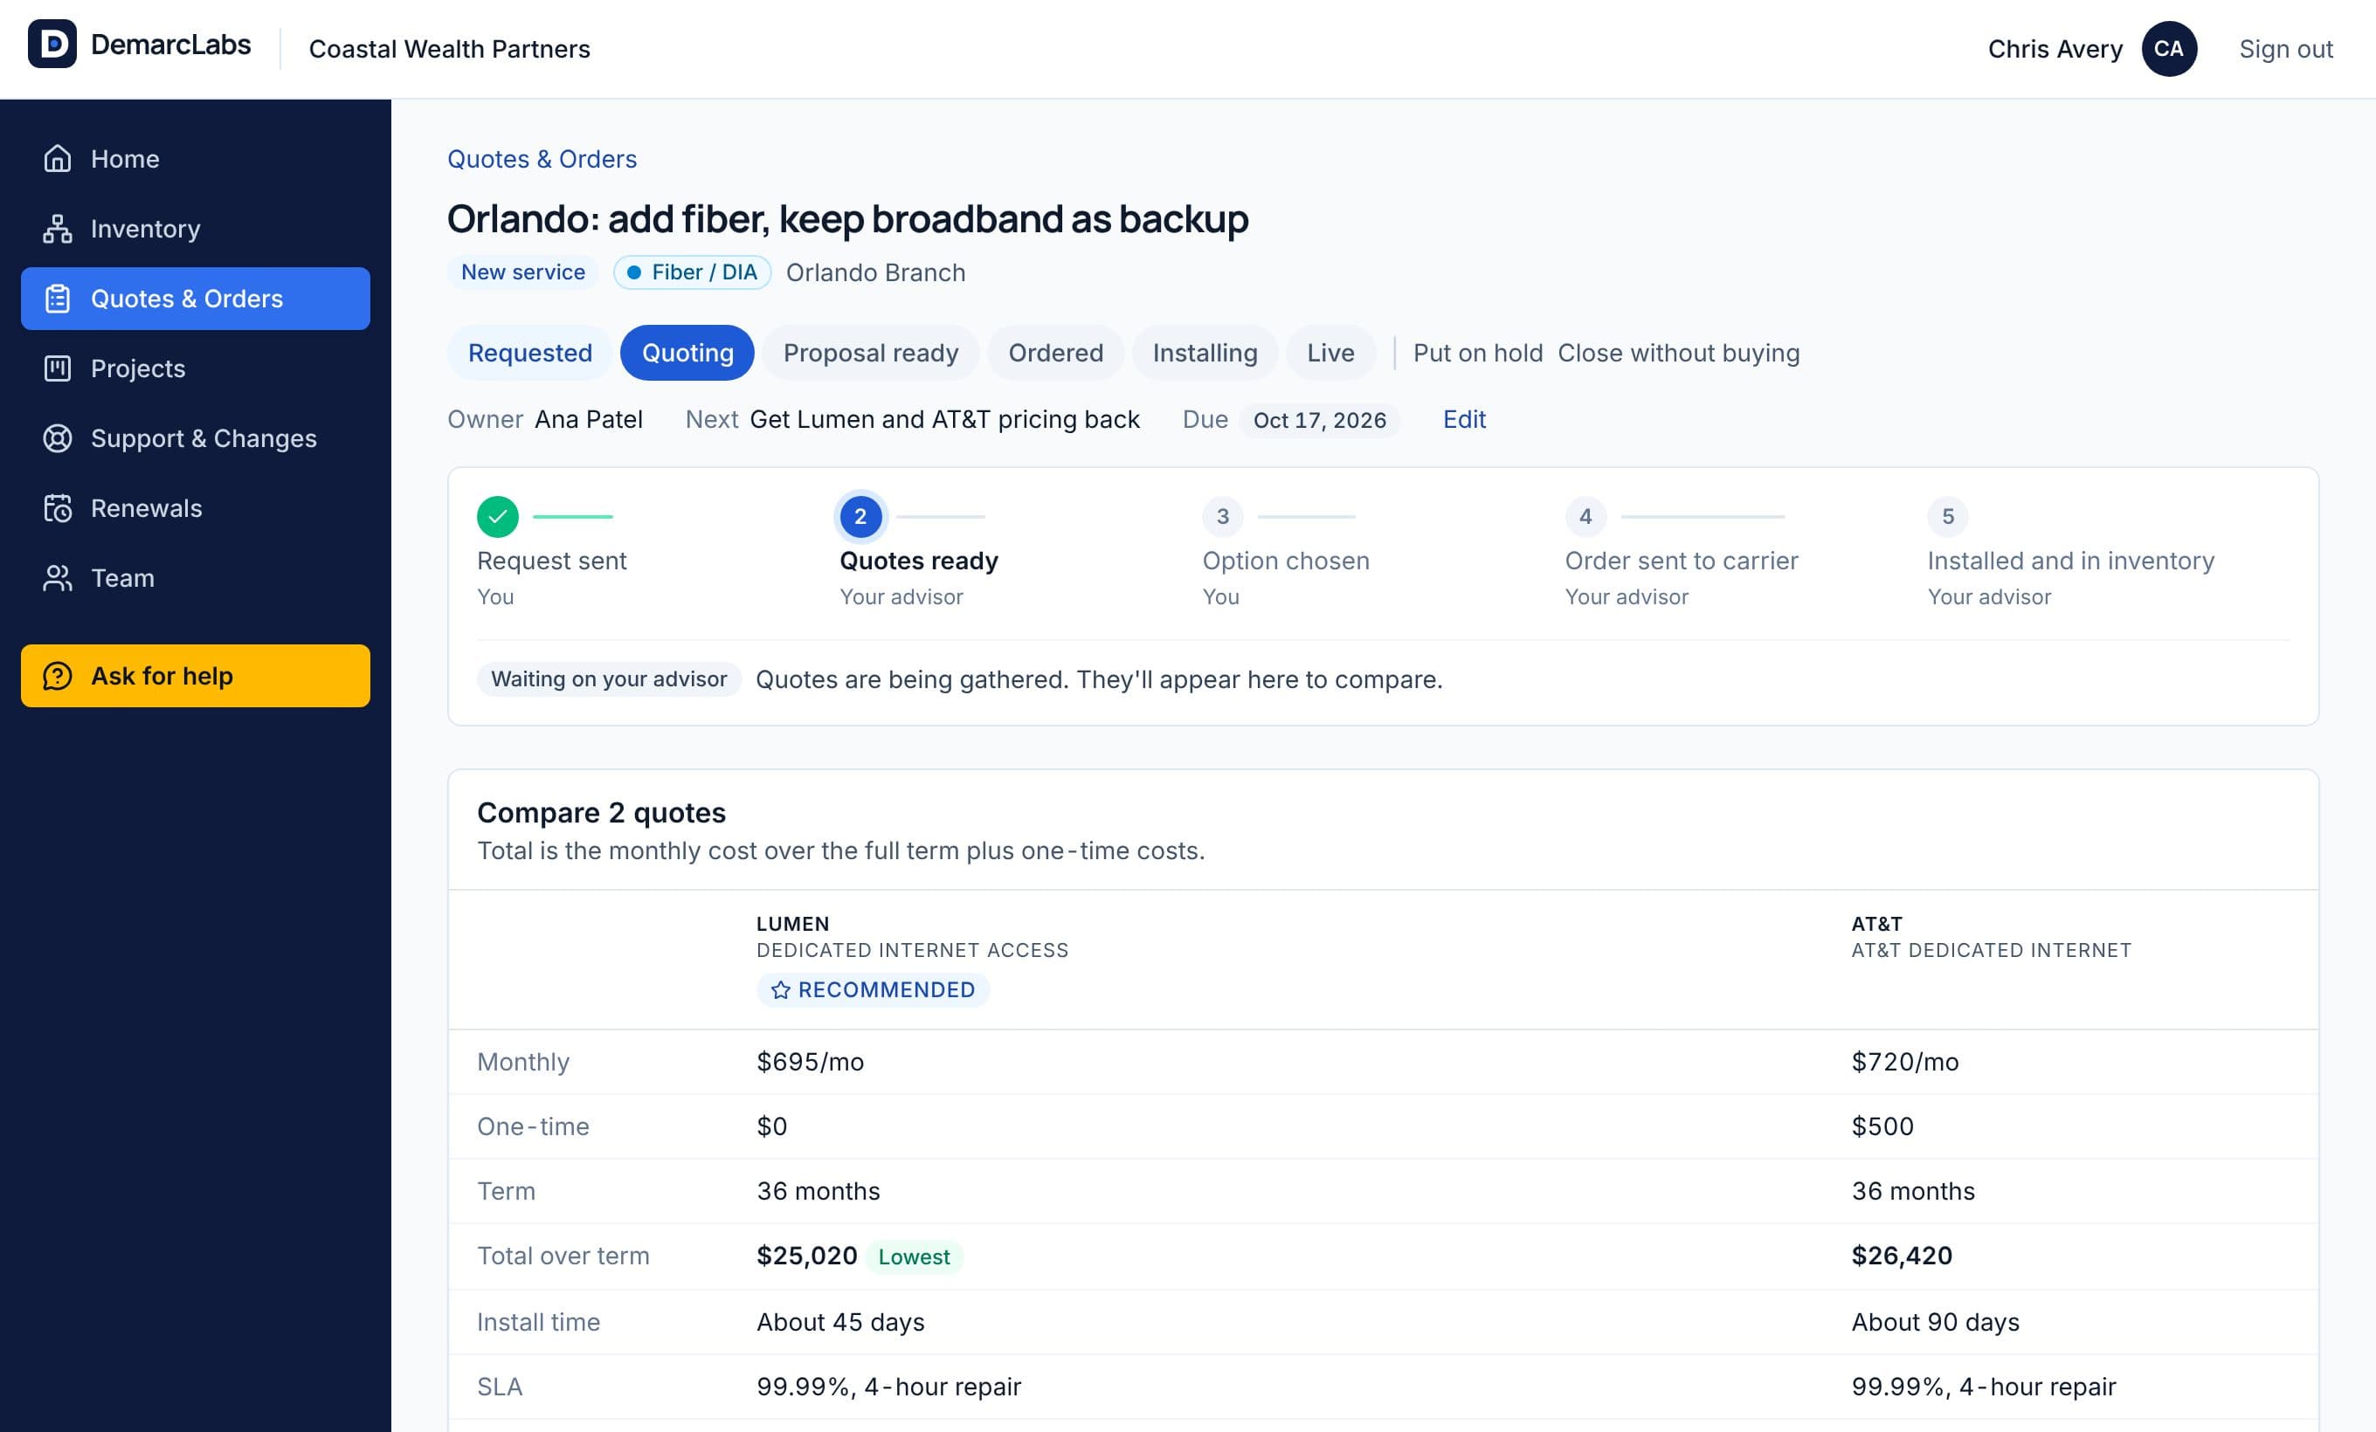Click About 45 days install time
Image resolution: width=2376 pixels, height=1432 pixels.
point(841,1322)
